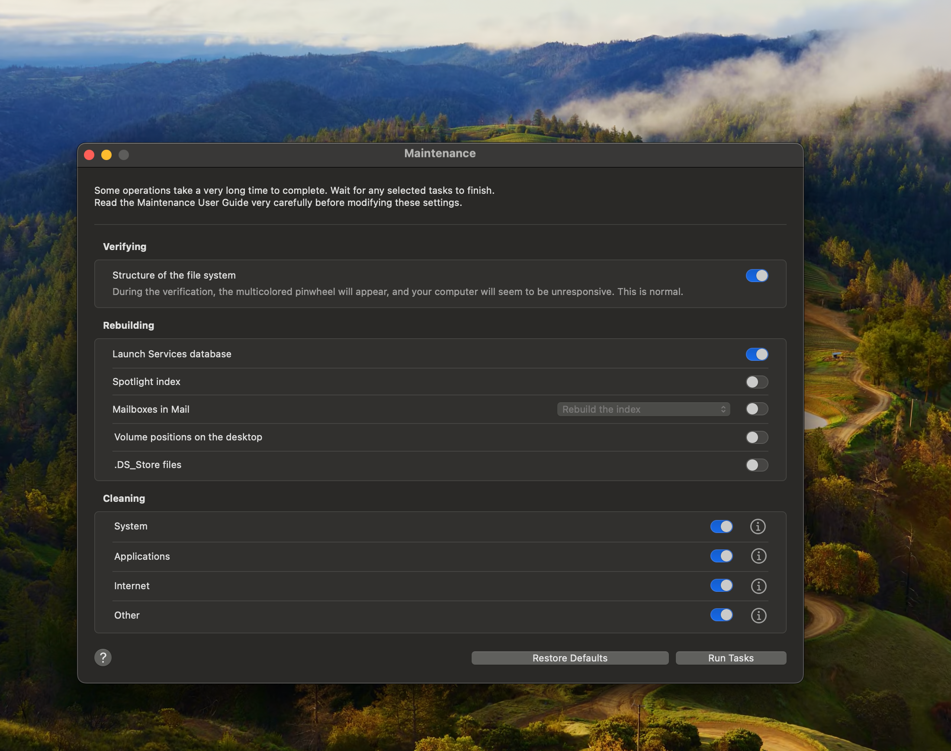Enable the Spotlight index toggle
The image size is (951, 751).
pos(757,382)
